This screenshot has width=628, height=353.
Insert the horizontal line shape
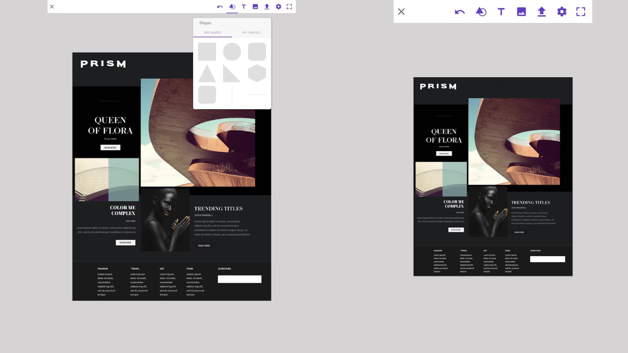point(257,94)
